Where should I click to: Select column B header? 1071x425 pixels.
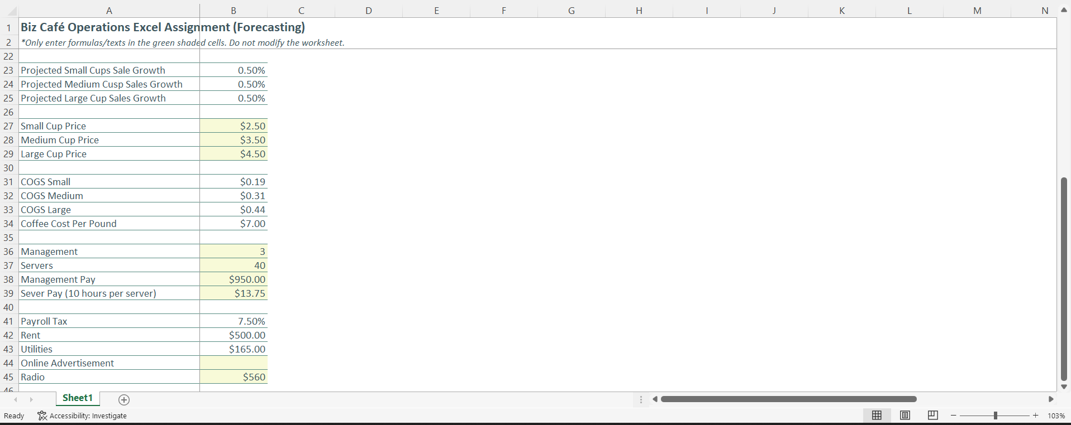234,11
